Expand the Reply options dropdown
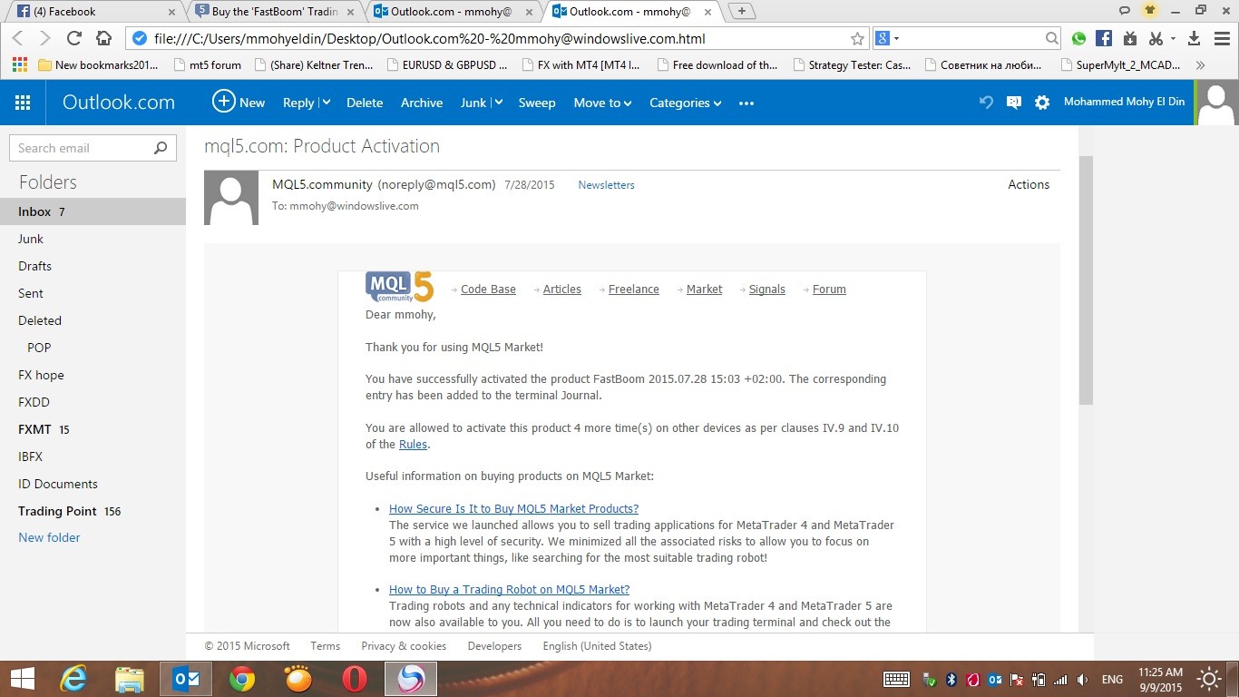Screen dimensions: 1239x697 pos(327,103)
